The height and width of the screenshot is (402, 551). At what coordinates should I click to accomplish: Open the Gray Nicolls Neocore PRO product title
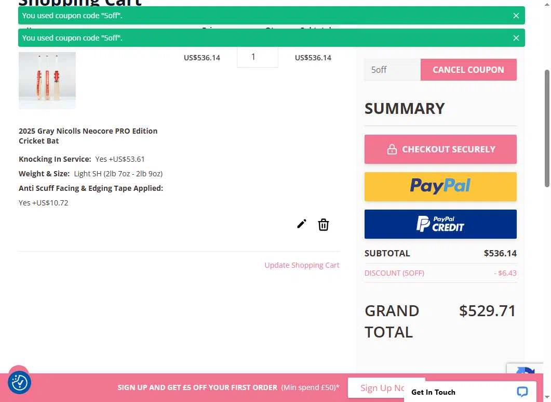(x=88, y=136)
